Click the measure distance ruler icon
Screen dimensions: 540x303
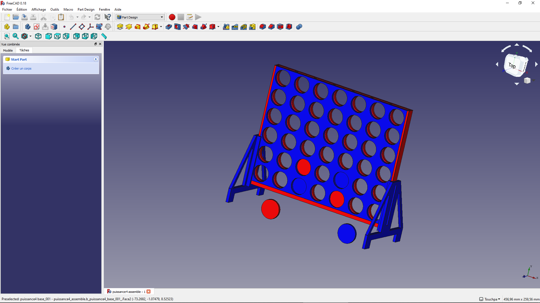click(104, 36)
